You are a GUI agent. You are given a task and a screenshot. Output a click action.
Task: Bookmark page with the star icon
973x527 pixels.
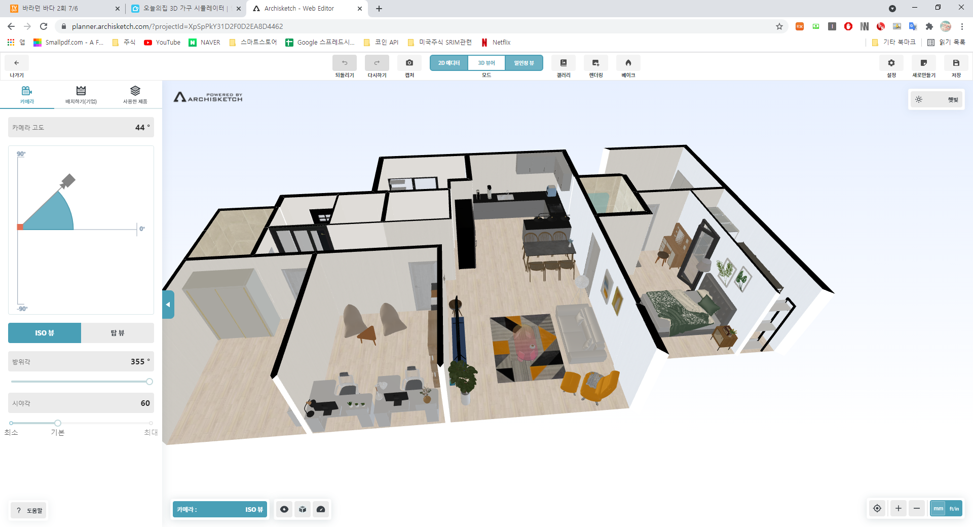coord(779,26)
